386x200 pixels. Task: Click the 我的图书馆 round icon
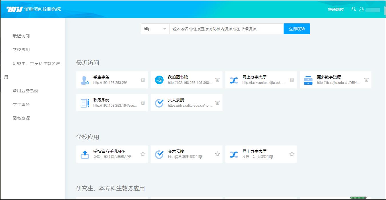tap(159, 80)
